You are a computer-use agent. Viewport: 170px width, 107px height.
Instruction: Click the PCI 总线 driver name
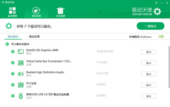[31, 83]
